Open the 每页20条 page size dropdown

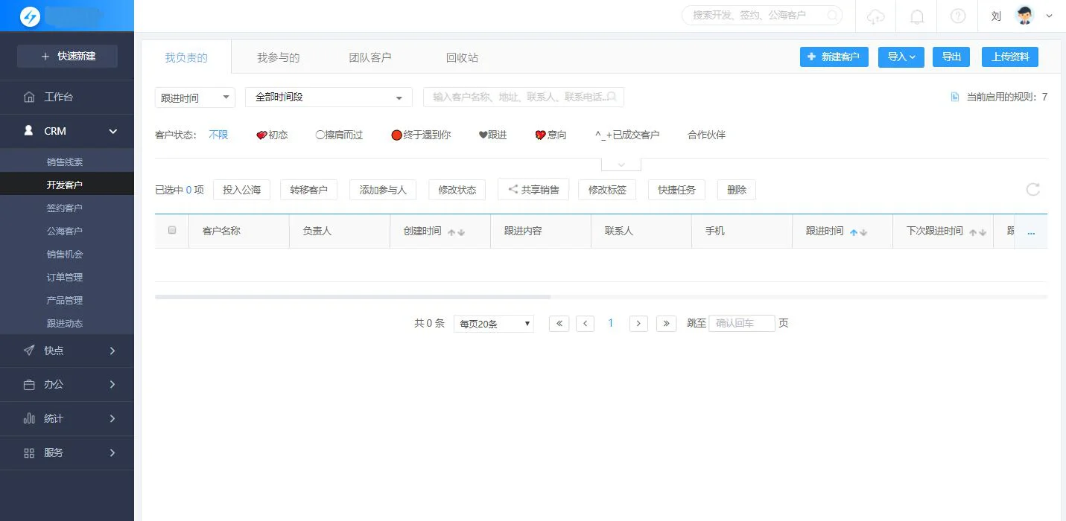[x=493, y=323]
